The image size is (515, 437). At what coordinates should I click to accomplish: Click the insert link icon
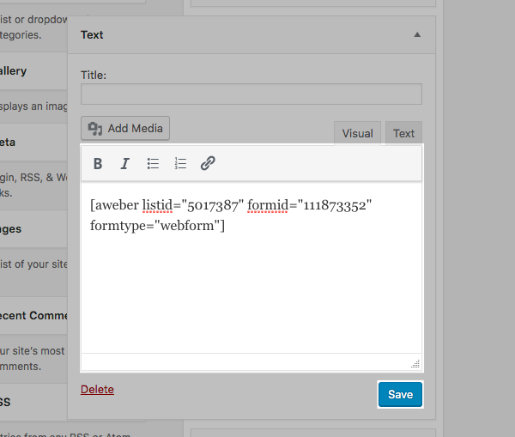pyautogui.click(x=208, y=163)
